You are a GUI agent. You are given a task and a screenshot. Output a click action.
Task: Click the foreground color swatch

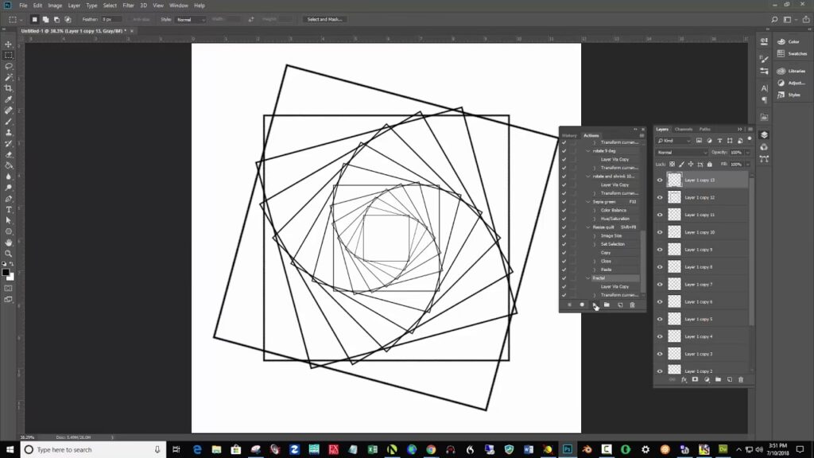pyautogui.click(x=6, y=272)
